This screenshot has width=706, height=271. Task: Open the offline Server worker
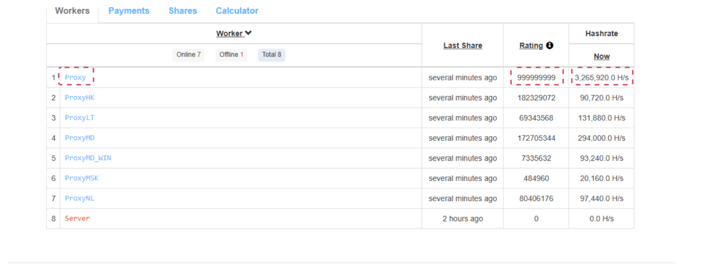(x=77, y=218)
